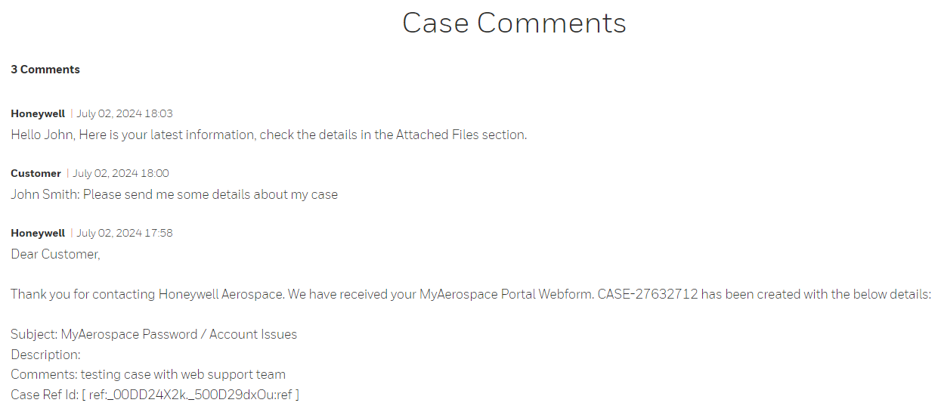Viewport: 941px width, 409px height.
Task: Click the July 02, 2024 17:58 timestamp
Action: (x=125, y=233)
